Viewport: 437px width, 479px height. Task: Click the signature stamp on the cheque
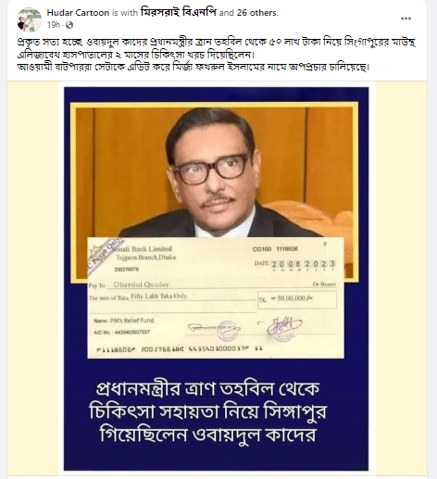pyautogui.click(x=282, y=327)
